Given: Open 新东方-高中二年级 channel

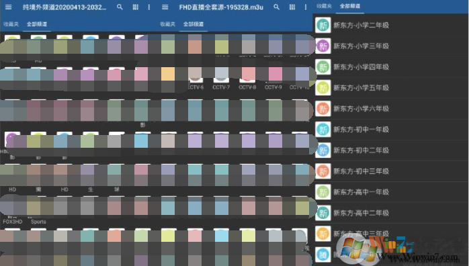Looking at the screenshot, I should click(390, 213).
